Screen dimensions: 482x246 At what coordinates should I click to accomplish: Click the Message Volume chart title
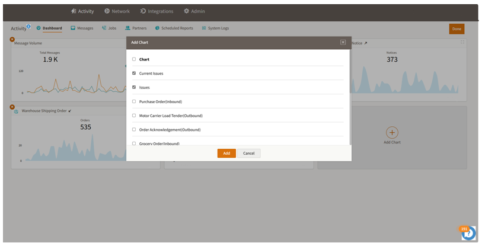click(28, 43)
